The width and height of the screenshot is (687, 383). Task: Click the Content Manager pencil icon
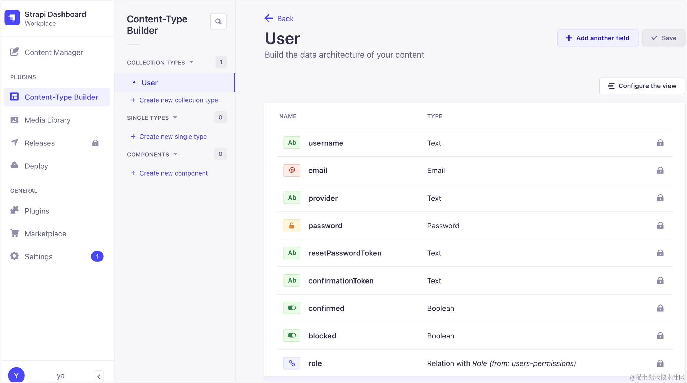tap(14, 52)
